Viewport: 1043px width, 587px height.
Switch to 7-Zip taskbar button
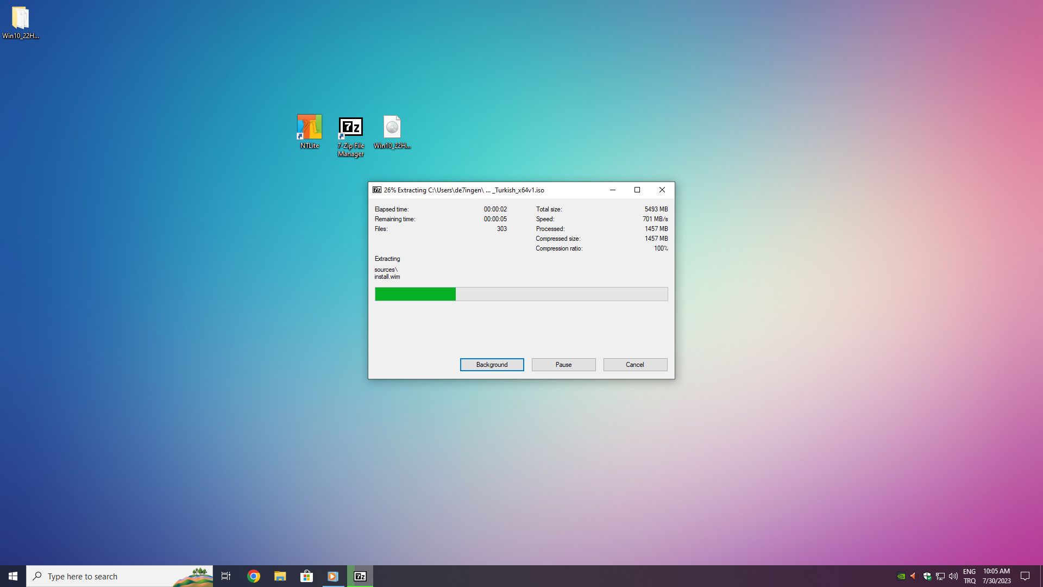point(360,576)
